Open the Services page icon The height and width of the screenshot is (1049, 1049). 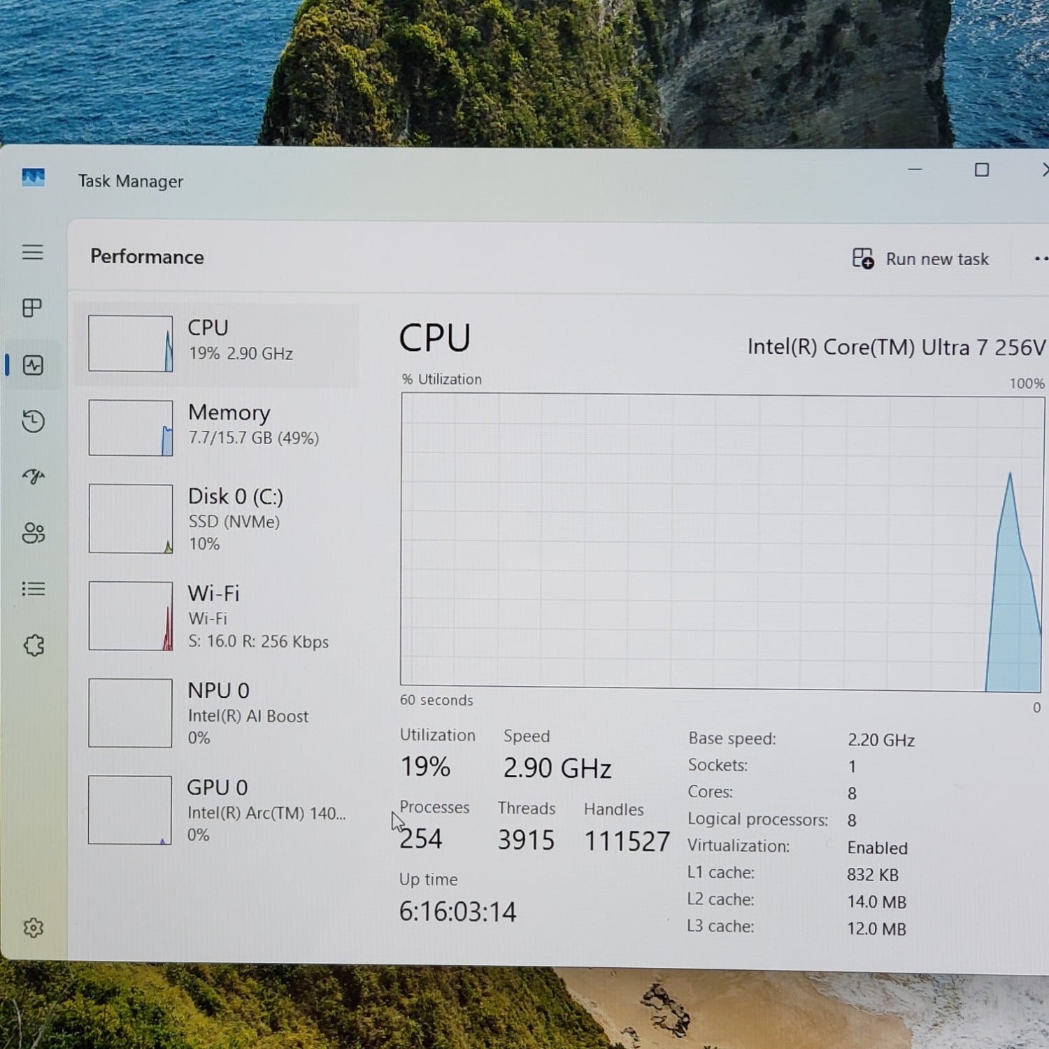point(33,645)
